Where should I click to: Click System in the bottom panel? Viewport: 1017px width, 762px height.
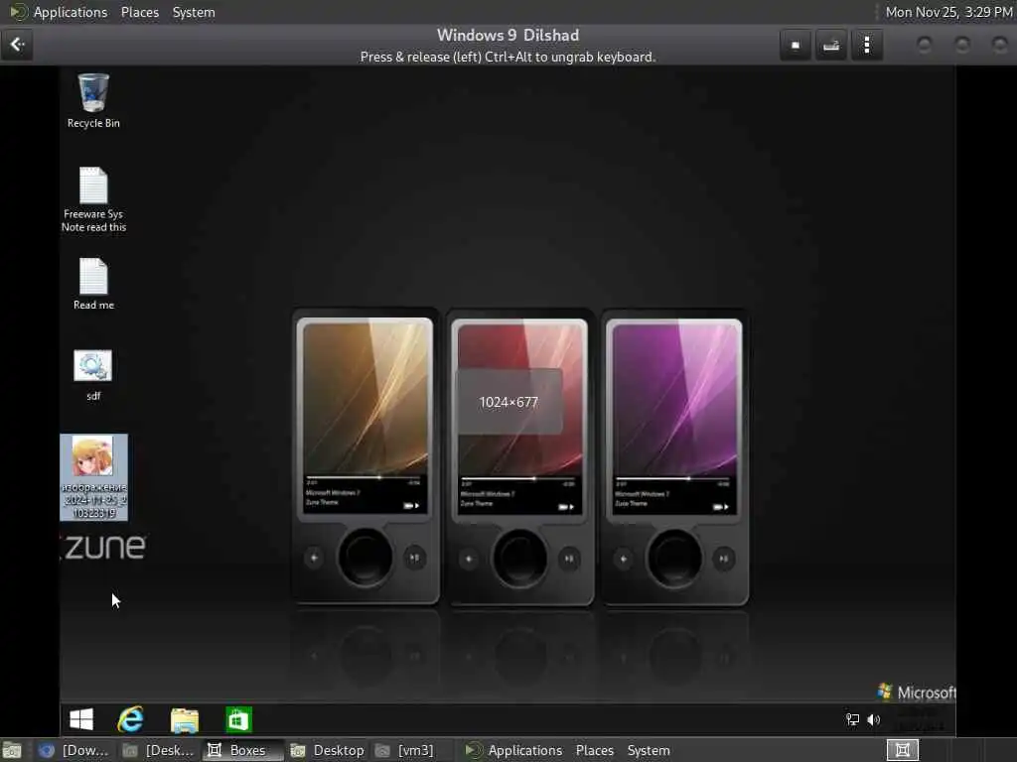click(x=648, y=750)
